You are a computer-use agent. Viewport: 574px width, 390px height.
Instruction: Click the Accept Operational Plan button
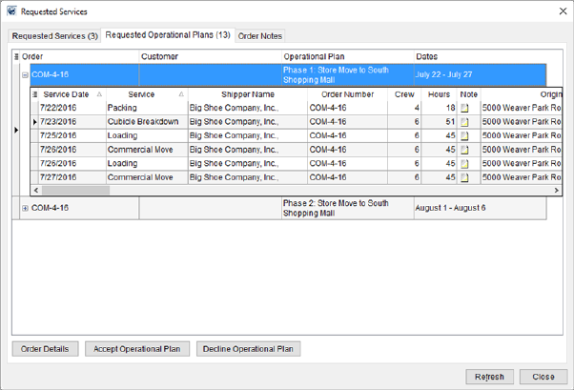pyautogui.click(x=137, y=349)
